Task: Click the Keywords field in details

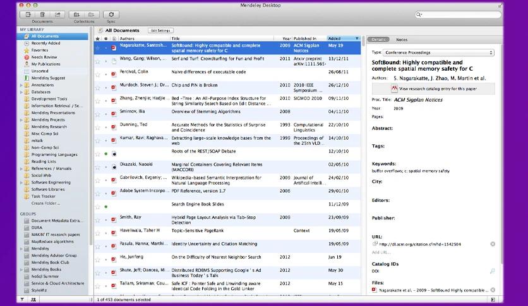Action: pos(411,171)
